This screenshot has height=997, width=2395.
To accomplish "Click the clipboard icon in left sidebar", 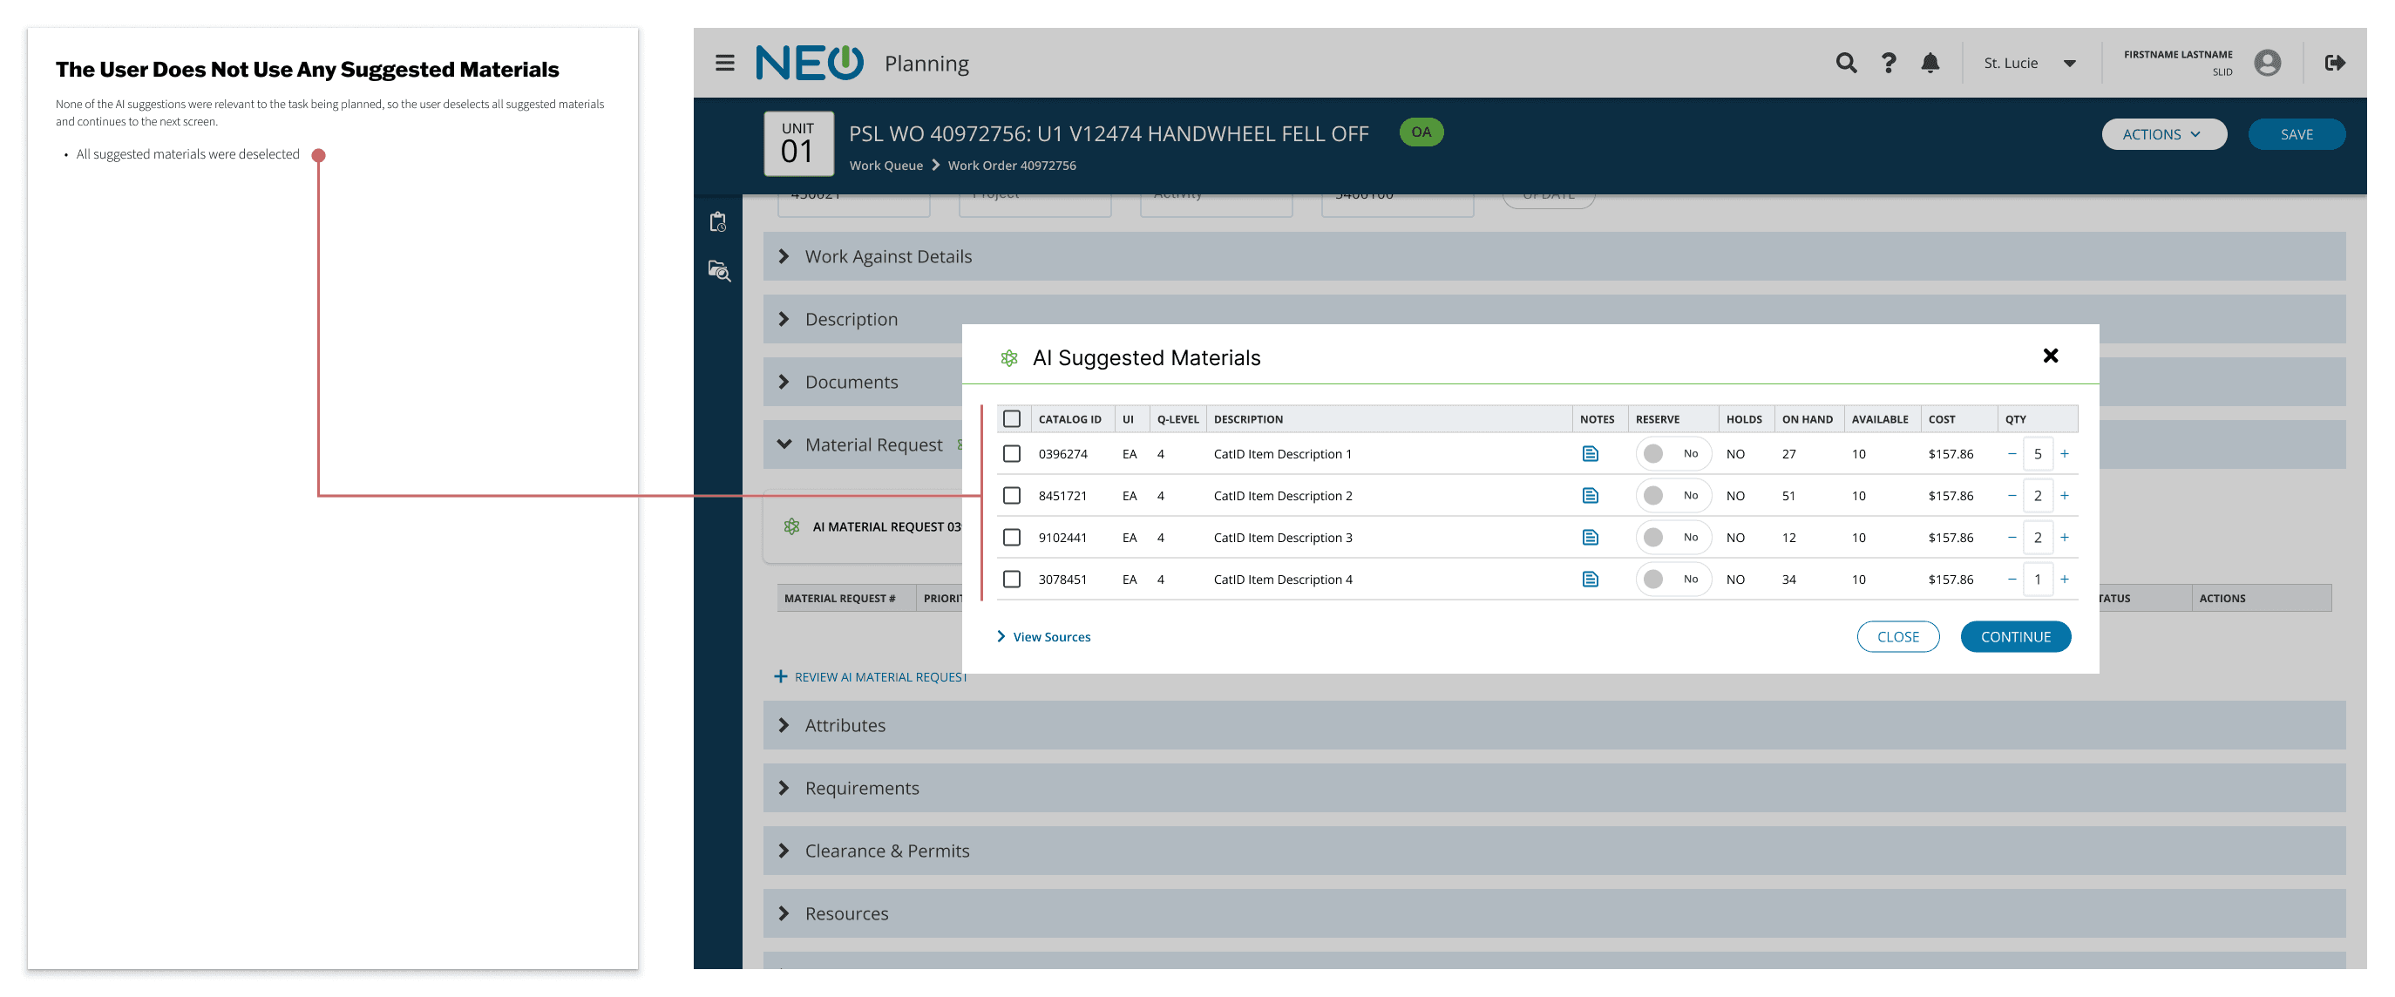I will [718, 222].
